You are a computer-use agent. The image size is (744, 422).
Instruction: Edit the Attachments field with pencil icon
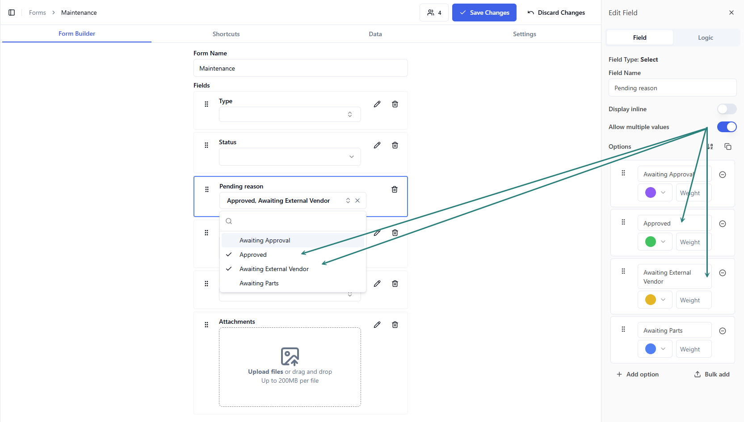pos(377,325)
